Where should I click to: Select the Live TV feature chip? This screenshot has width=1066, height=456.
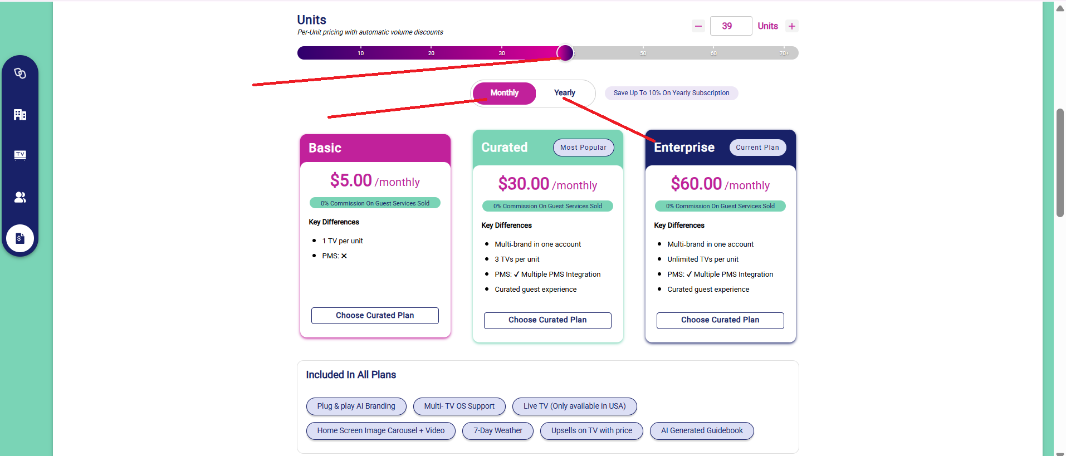(x=575, y=406)
